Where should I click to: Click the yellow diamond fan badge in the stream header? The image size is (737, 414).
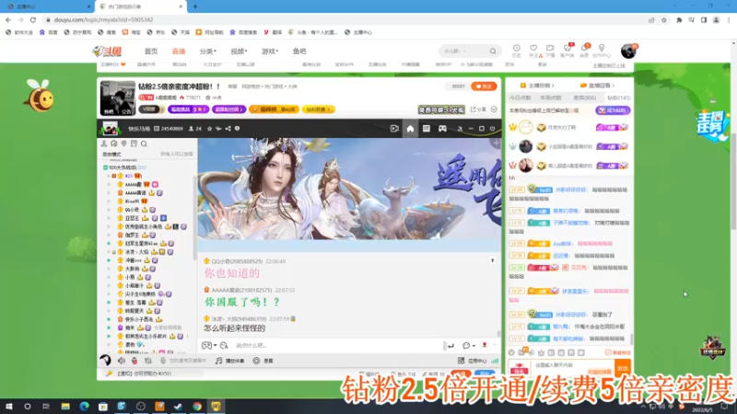[x=318, y=109]
